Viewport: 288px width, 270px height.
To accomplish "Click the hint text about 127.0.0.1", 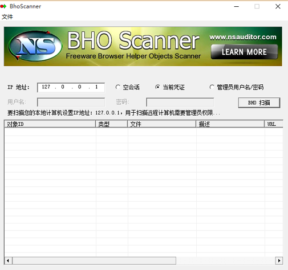I will (x=113, y=113).
